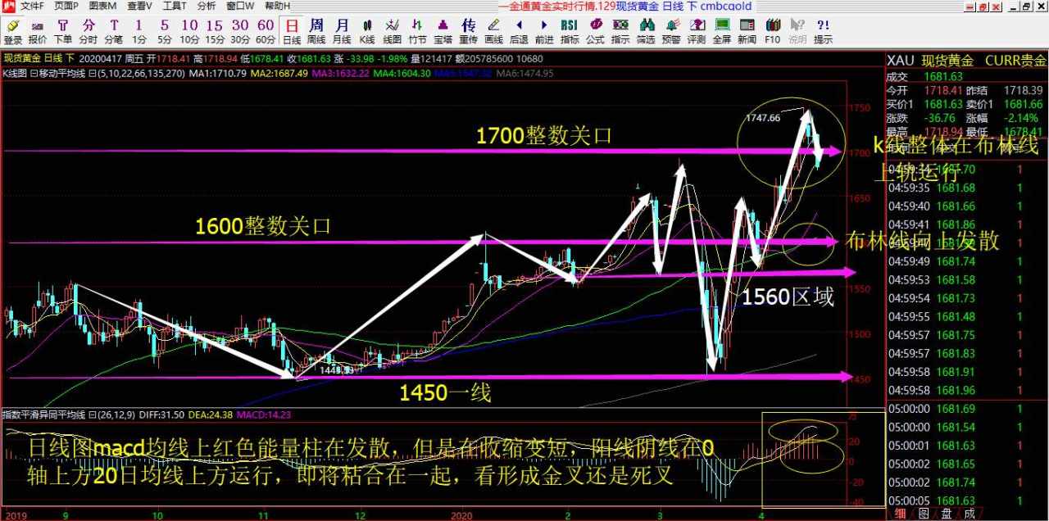Viewport: 1049px width, 521px height.
Task: Select the 图 chart tab
Action: [924, 514]
